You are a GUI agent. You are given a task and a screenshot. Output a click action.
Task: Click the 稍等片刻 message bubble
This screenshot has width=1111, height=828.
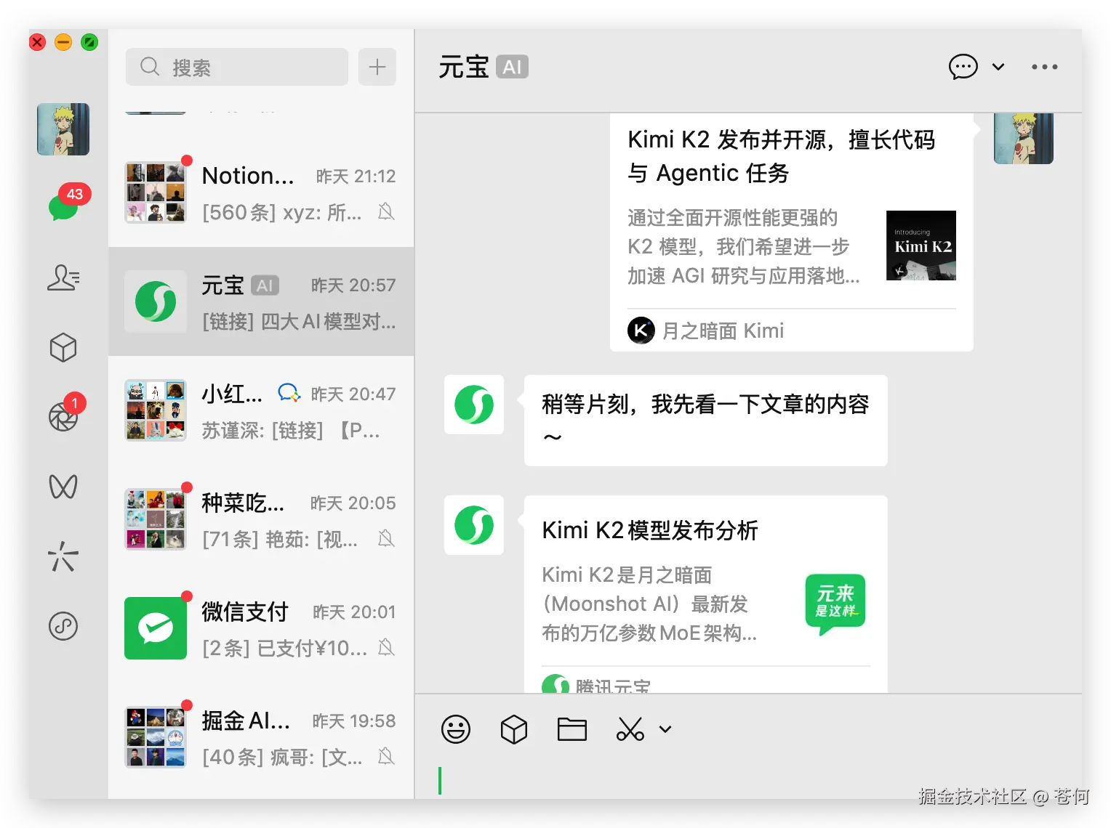705,421
